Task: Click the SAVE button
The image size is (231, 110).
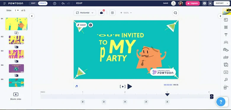Action: pyautogui.click(x=166, y=3)
